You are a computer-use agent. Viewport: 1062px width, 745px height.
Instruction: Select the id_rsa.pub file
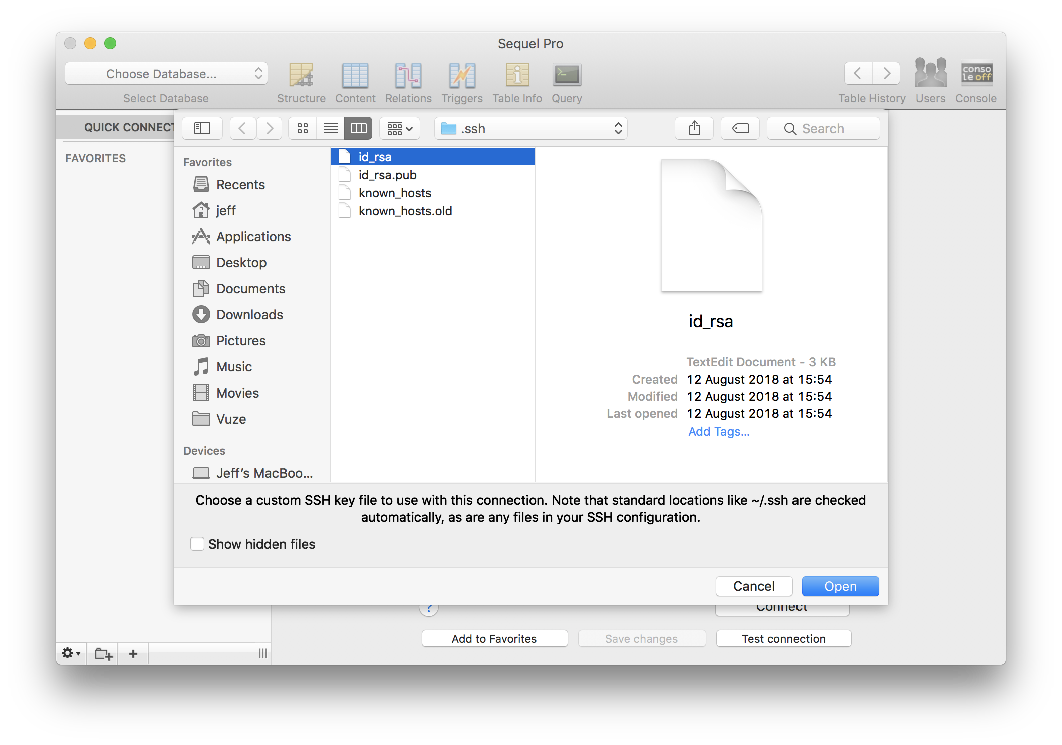[x=433, y=175]
